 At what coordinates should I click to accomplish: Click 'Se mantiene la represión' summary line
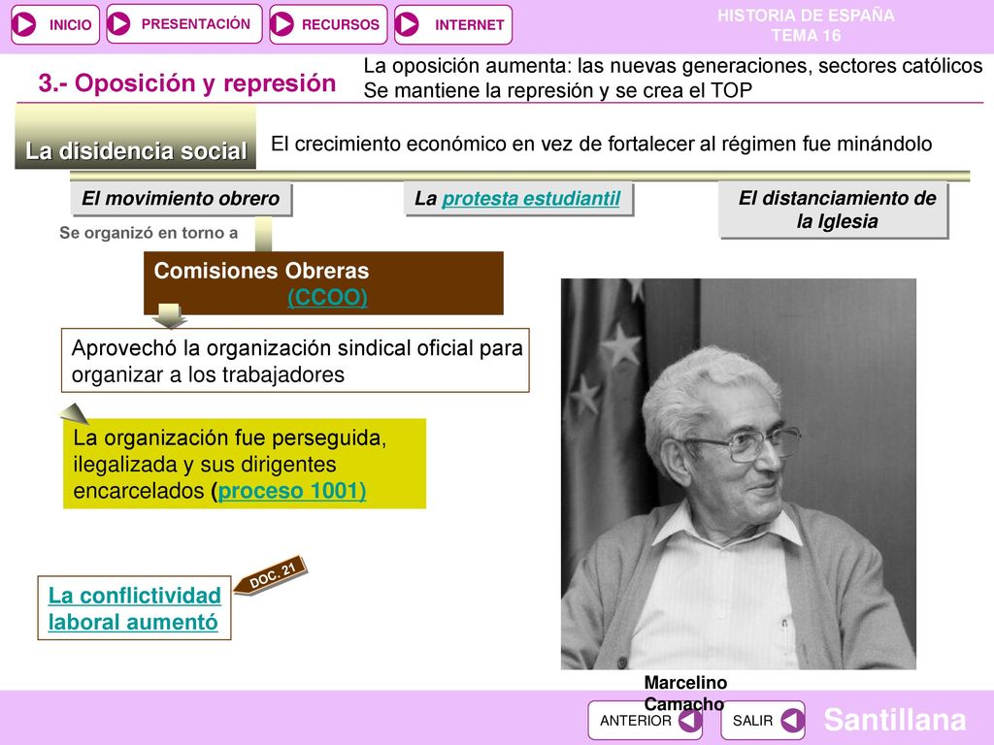tap(557, 90)
